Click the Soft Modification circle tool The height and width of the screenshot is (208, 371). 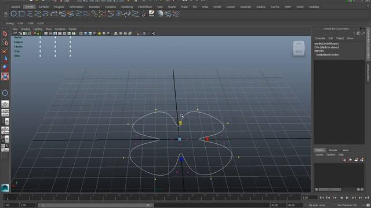(x=5, y=93)
